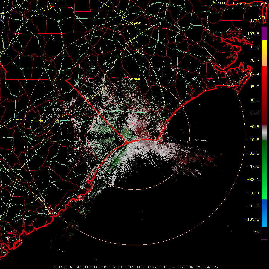The image size is (269, 269).
Task: Click the 92.3 velocity scale value
Action: (254, 47)
